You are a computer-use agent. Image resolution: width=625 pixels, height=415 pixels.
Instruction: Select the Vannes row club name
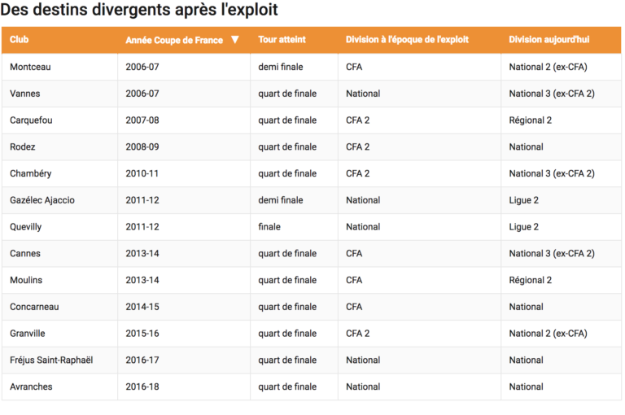pos(25,94)
